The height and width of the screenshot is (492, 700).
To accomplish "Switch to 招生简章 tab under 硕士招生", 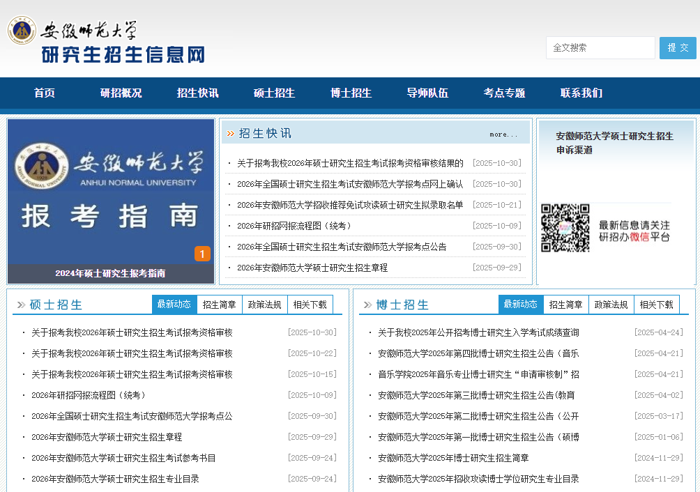I will 219,305.
